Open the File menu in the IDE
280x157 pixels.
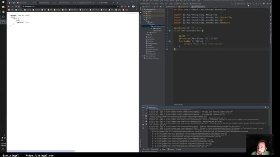[x=144, y=1]
